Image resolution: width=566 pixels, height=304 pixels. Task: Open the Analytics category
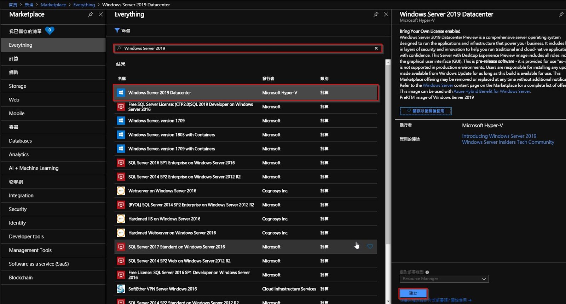[53, 155]
